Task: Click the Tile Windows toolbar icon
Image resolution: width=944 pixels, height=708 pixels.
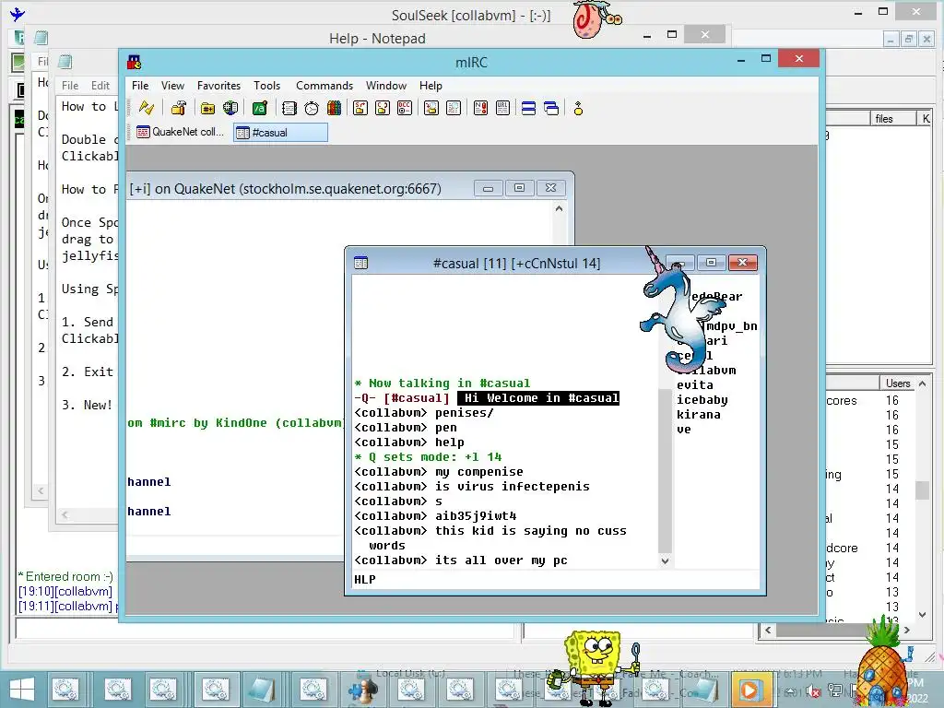Action: [528, 109]
